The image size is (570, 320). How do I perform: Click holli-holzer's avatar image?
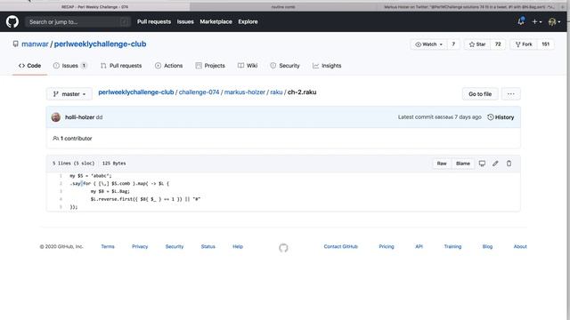click(56, 117)
